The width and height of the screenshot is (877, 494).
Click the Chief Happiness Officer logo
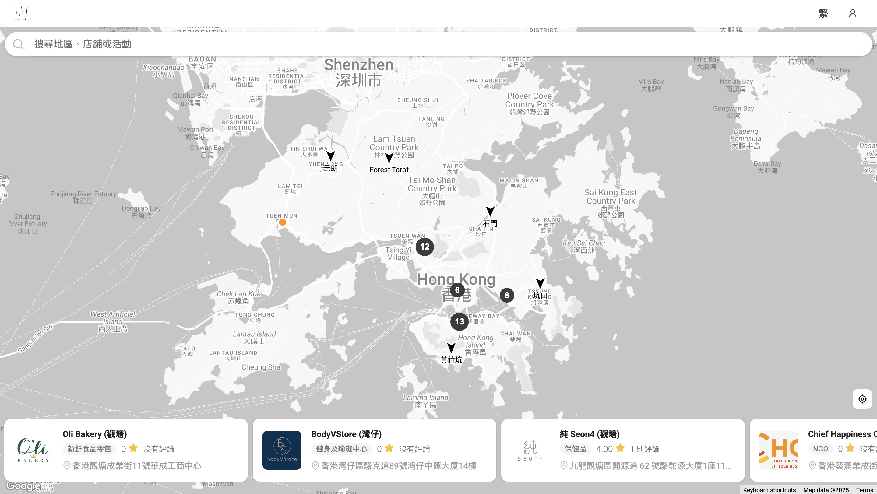pos(779,450)
